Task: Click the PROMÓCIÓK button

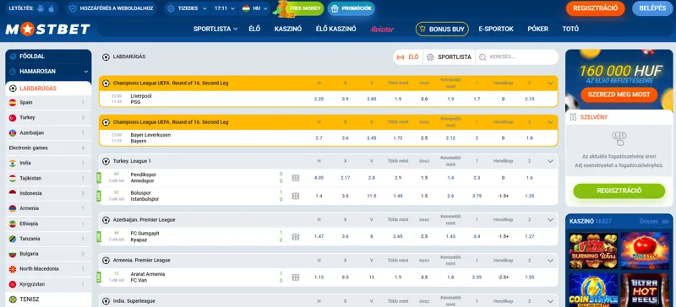Action: click(351, 8)
